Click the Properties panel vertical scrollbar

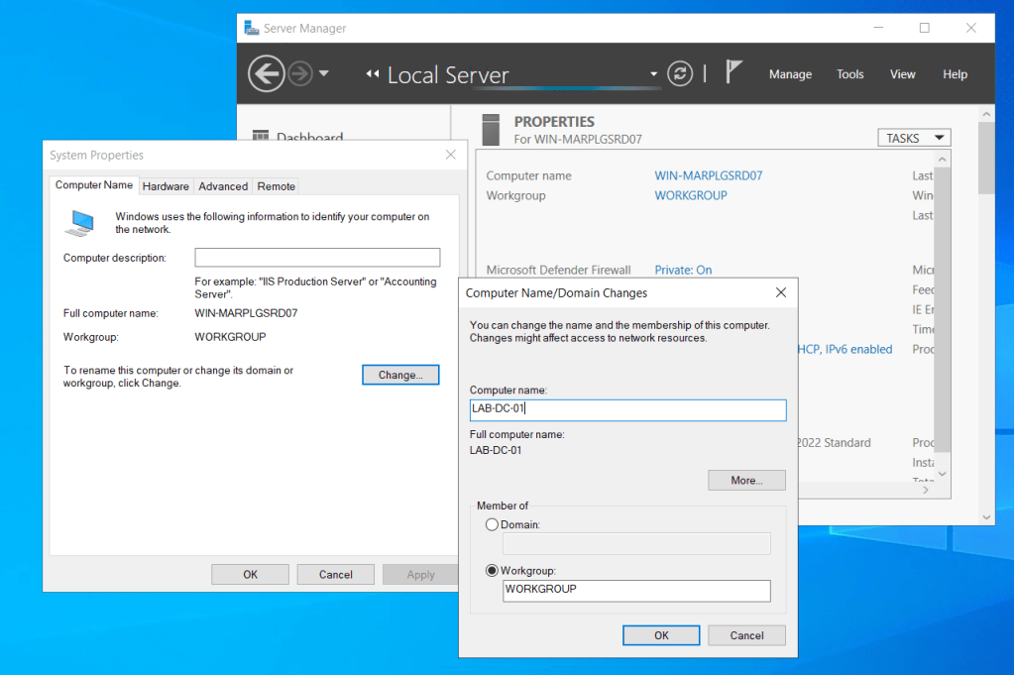943,297
